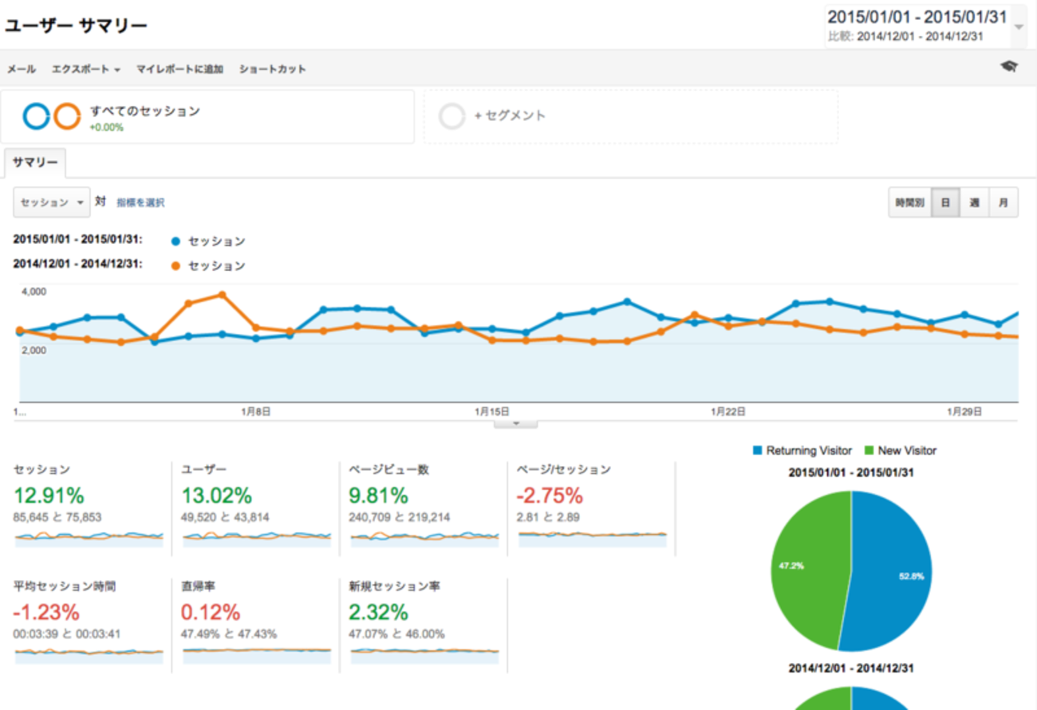Click the +0.00% segment change text

pyautogui.click(x=106, y=127)
